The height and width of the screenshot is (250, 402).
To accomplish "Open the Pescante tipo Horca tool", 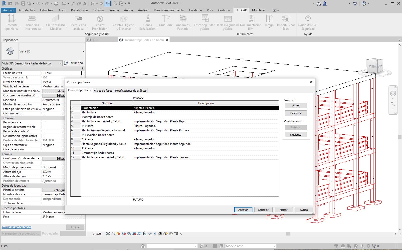I will click(11, 22).
